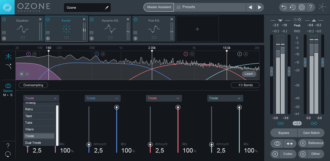Viewport: 330px width, 161px height.
Task: Toggle the red band power button
Action: tap(186, 54)
